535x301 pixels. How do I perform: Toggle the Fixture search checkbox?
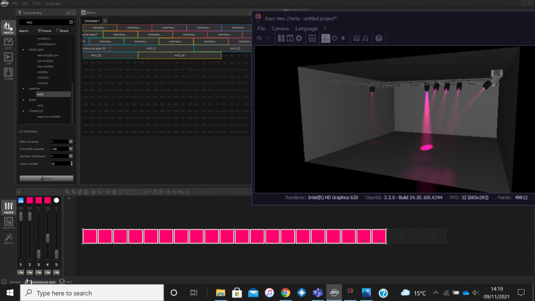(40, 30)
